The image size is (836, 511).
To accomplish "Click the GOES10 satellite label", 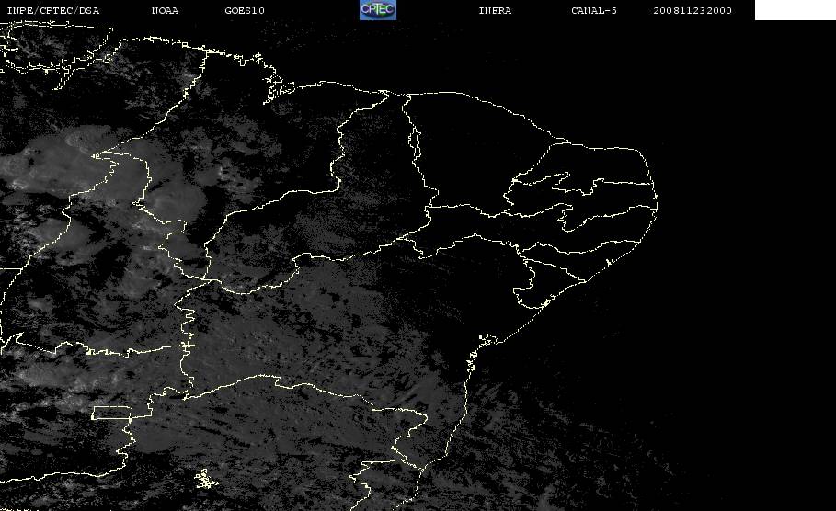I will [245, 11].
